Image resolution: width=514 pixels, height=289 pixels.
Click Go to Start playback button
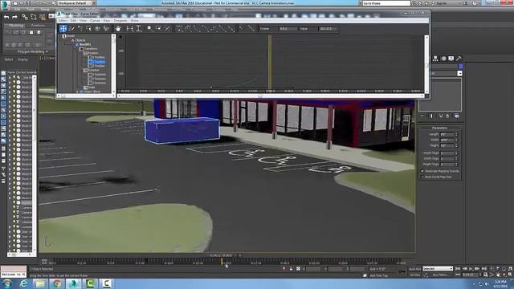tap(458, 269)
